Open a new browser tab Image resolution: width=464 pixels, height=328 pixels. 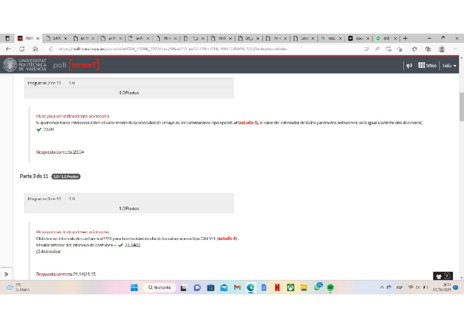click(405, 38)
